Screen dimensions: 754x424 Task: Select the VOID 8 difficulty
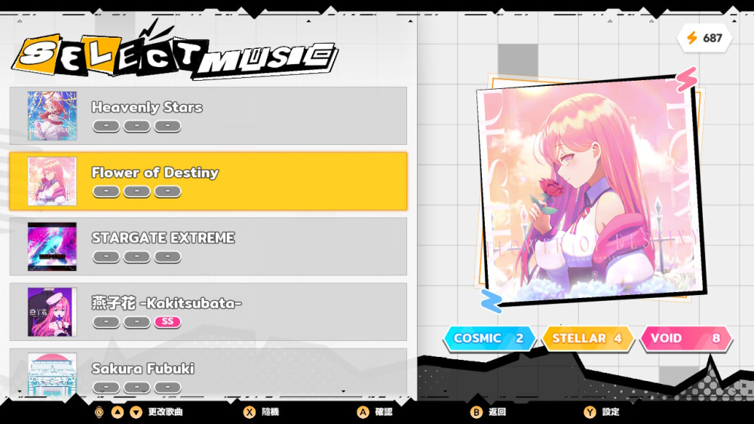(686, 338)
